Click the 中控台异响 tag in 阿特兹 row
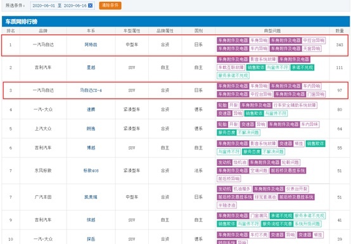 click(x=314, y=41)
